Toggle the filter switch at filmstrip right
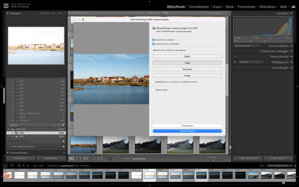The height and width of the screenshot is (187, 299). (295, 166)
